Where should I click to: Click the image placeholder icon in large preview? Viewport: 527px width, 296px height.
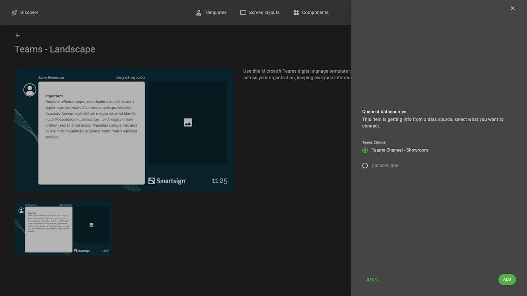(x=188, y=123)
